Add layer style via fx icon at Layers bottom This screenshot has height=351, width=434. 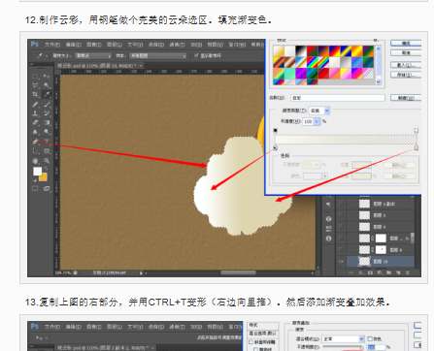[361, 272]
